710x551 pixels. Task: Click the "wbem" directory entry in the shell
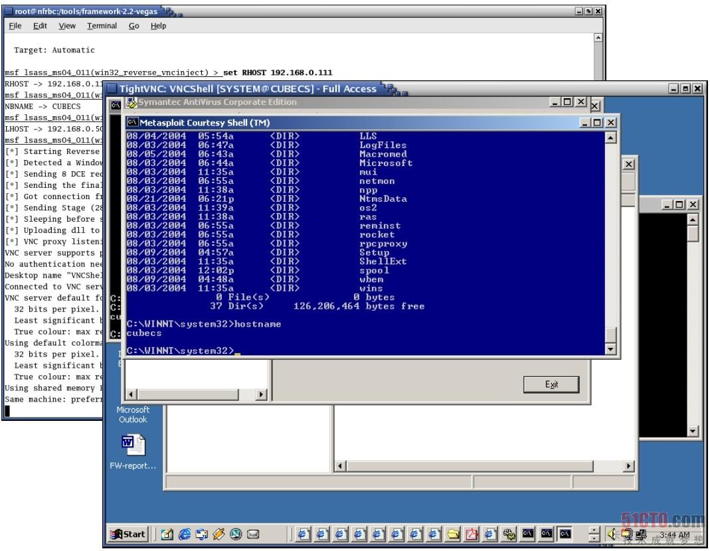371,279
